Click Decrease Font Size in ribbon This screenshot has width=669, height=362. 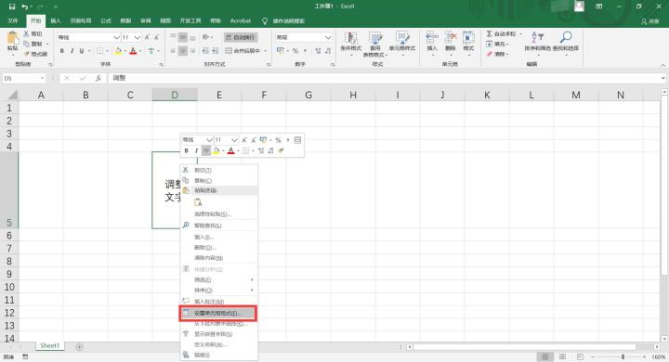click(x=157, y=37)
